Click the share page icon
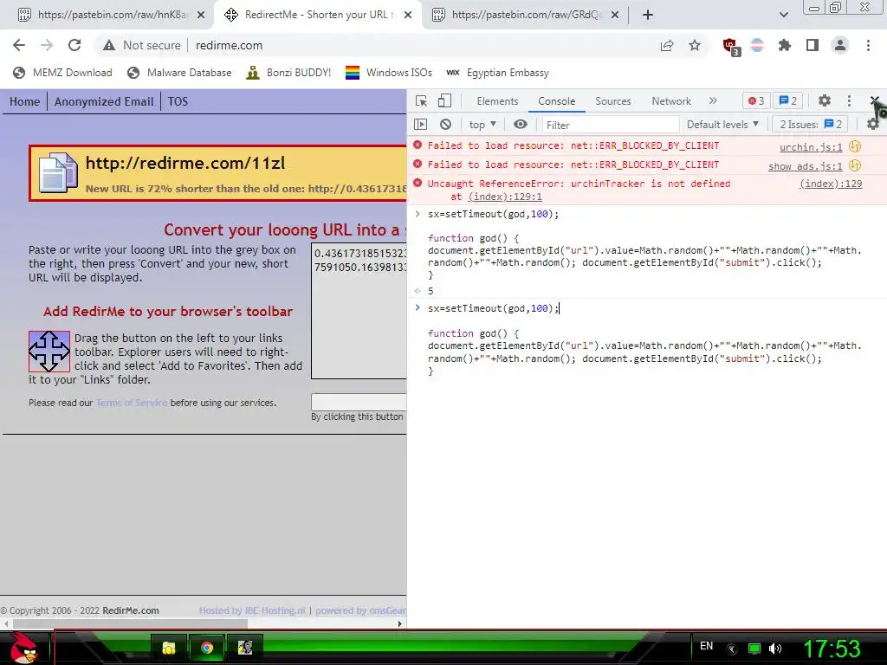 667,45
